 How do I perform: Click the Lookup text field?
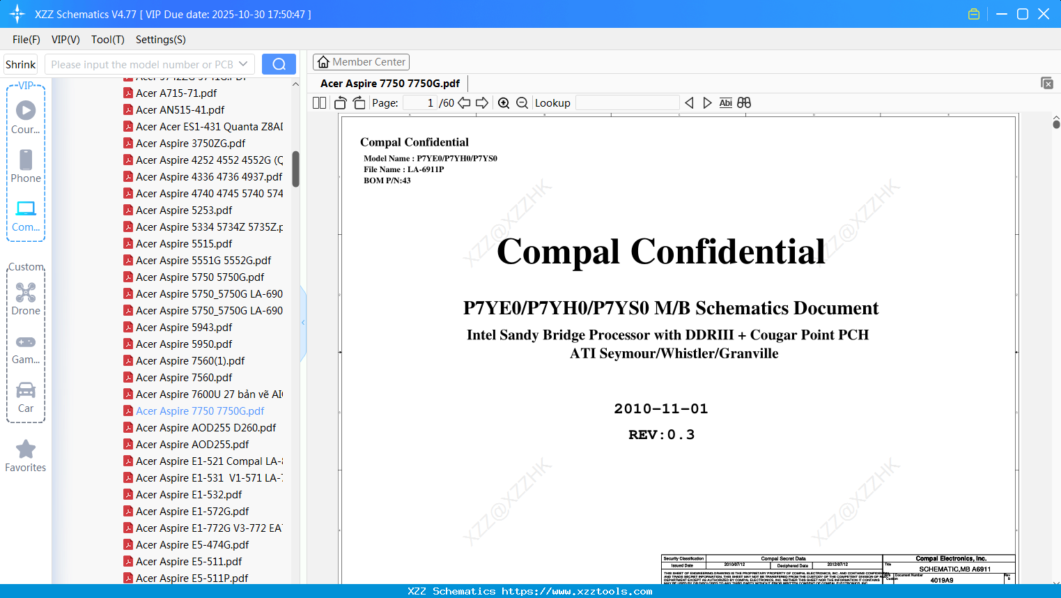pos(627,103)
